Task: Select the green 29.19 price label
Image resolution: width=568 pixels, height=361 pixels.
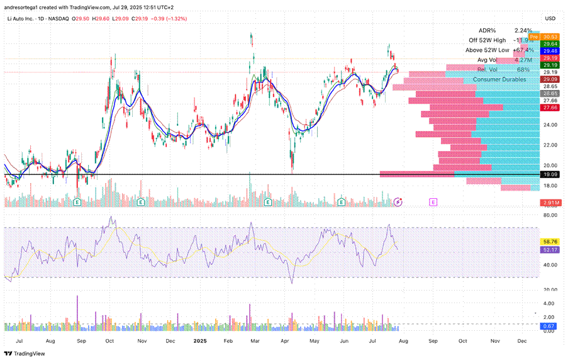Action: pos(550,65)
